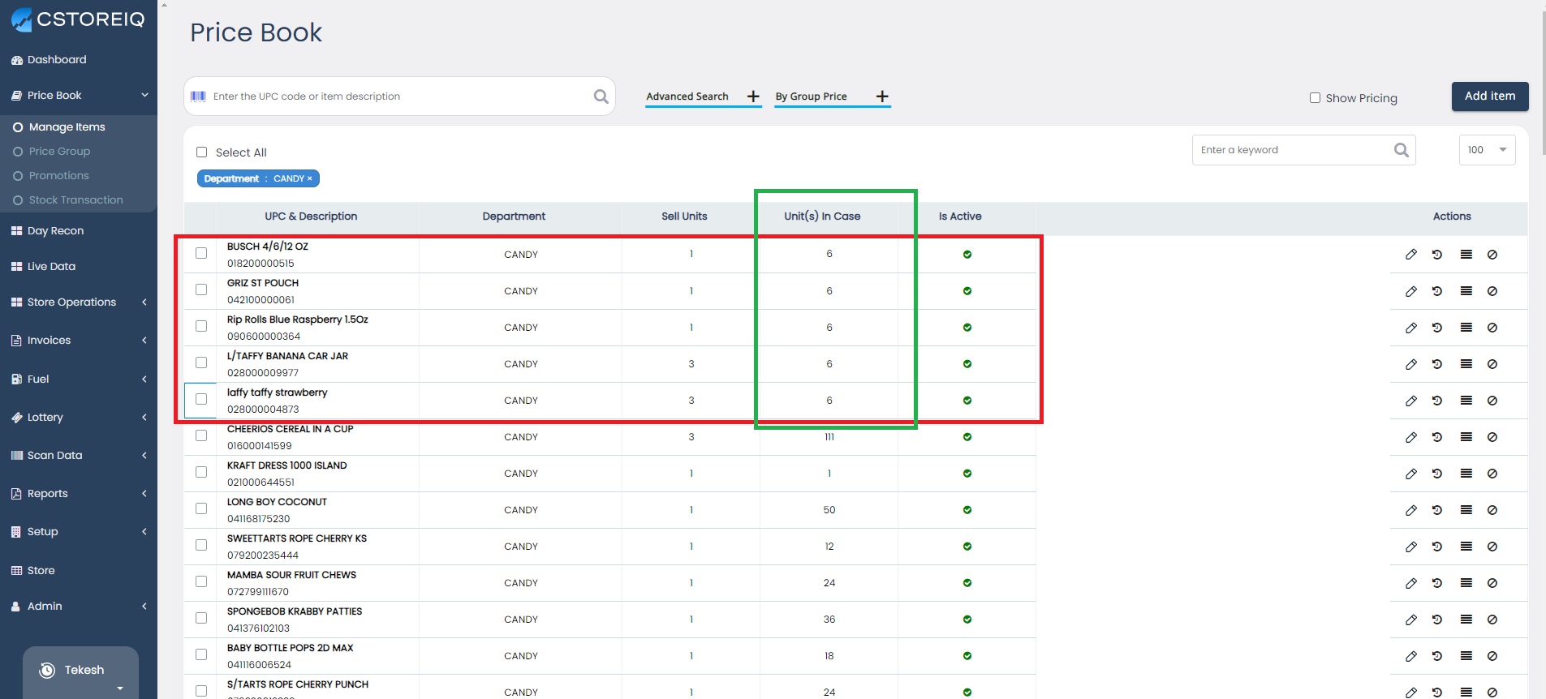
Task: Open Stock Transaction submenu item
Action: coord(75,200)
